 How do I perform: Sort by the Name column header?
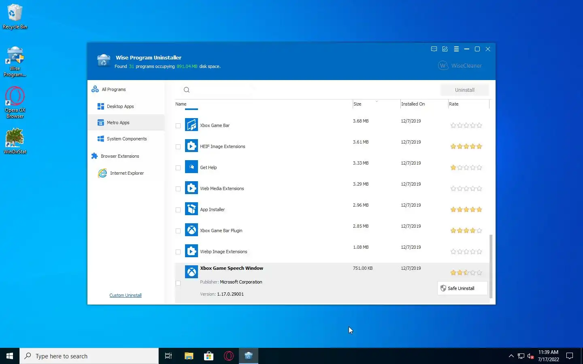pyautogui.click(x=264, y=104)
